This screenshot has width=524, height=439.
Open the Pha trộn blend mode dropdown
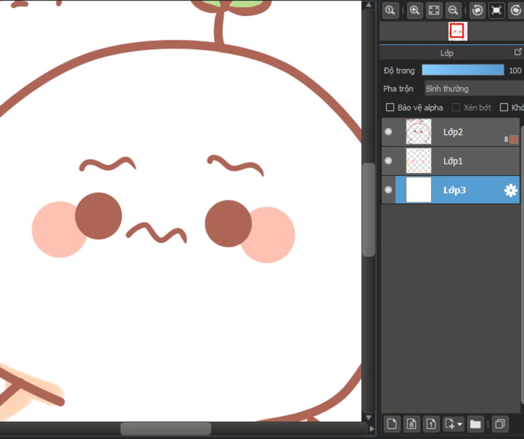coord(474,89)
